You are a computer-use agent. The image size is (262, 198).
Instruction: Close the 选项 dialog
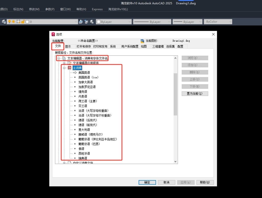(x=213, y=34)
